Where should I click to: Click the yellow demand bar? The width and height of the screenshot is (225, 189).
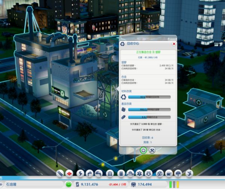point(178,184)
